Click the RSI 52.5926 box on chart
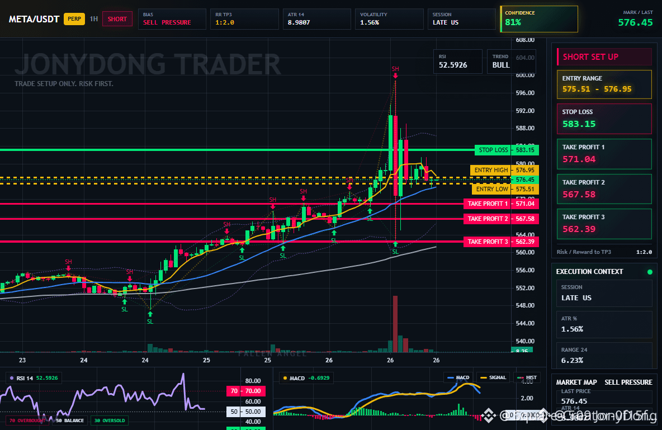 point(458,62)
